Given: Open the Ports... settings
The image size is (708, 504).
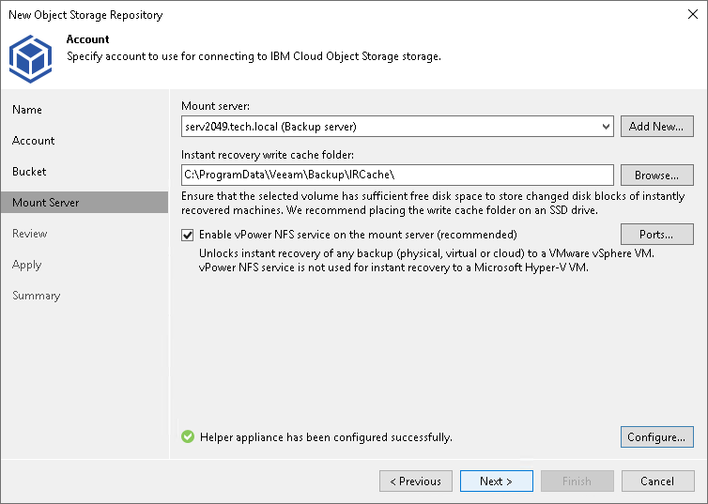Looking at the screenshot, I should point(657,235).
